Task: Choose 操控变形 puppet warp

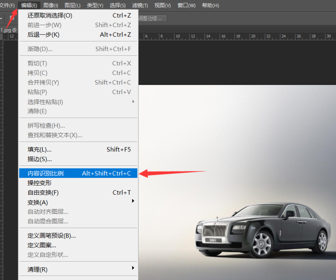Action: pos(39,183)
